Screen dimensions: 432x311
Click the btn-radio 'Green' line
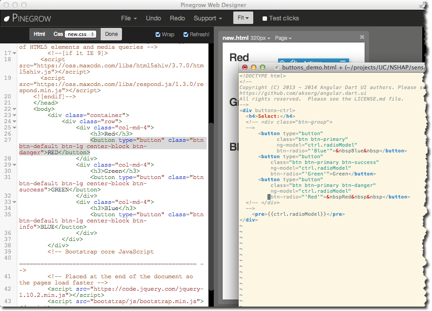(323, 174)
